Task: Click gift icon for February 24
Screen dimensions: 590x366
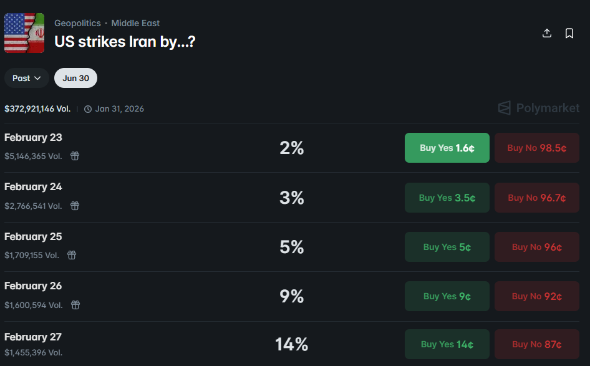Action: click(75, 206)
